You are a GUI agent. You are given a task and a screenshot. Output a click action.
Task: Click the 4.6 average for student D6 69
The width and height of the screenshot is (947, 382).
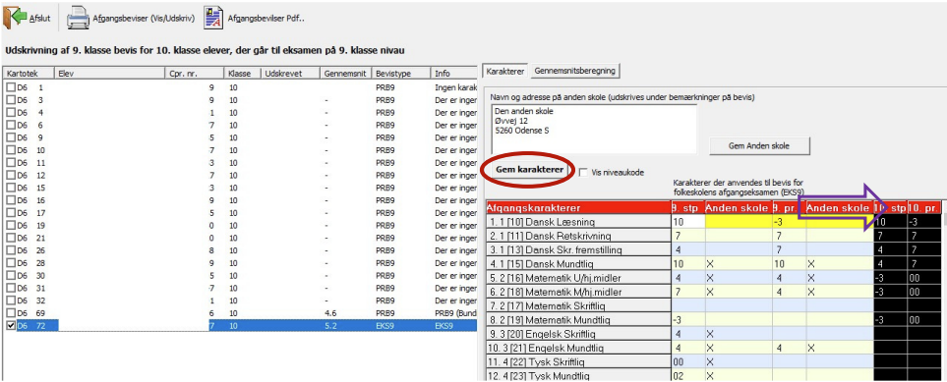[330, 313]
